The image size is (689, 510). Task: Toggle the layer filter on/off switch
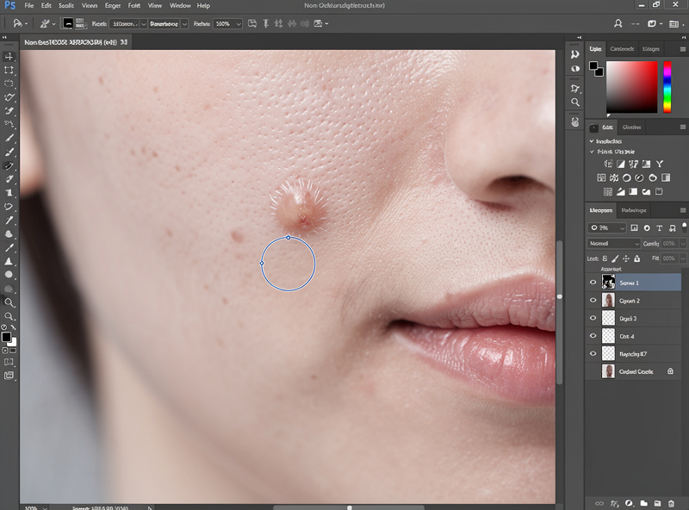click(x=684, y=227)
